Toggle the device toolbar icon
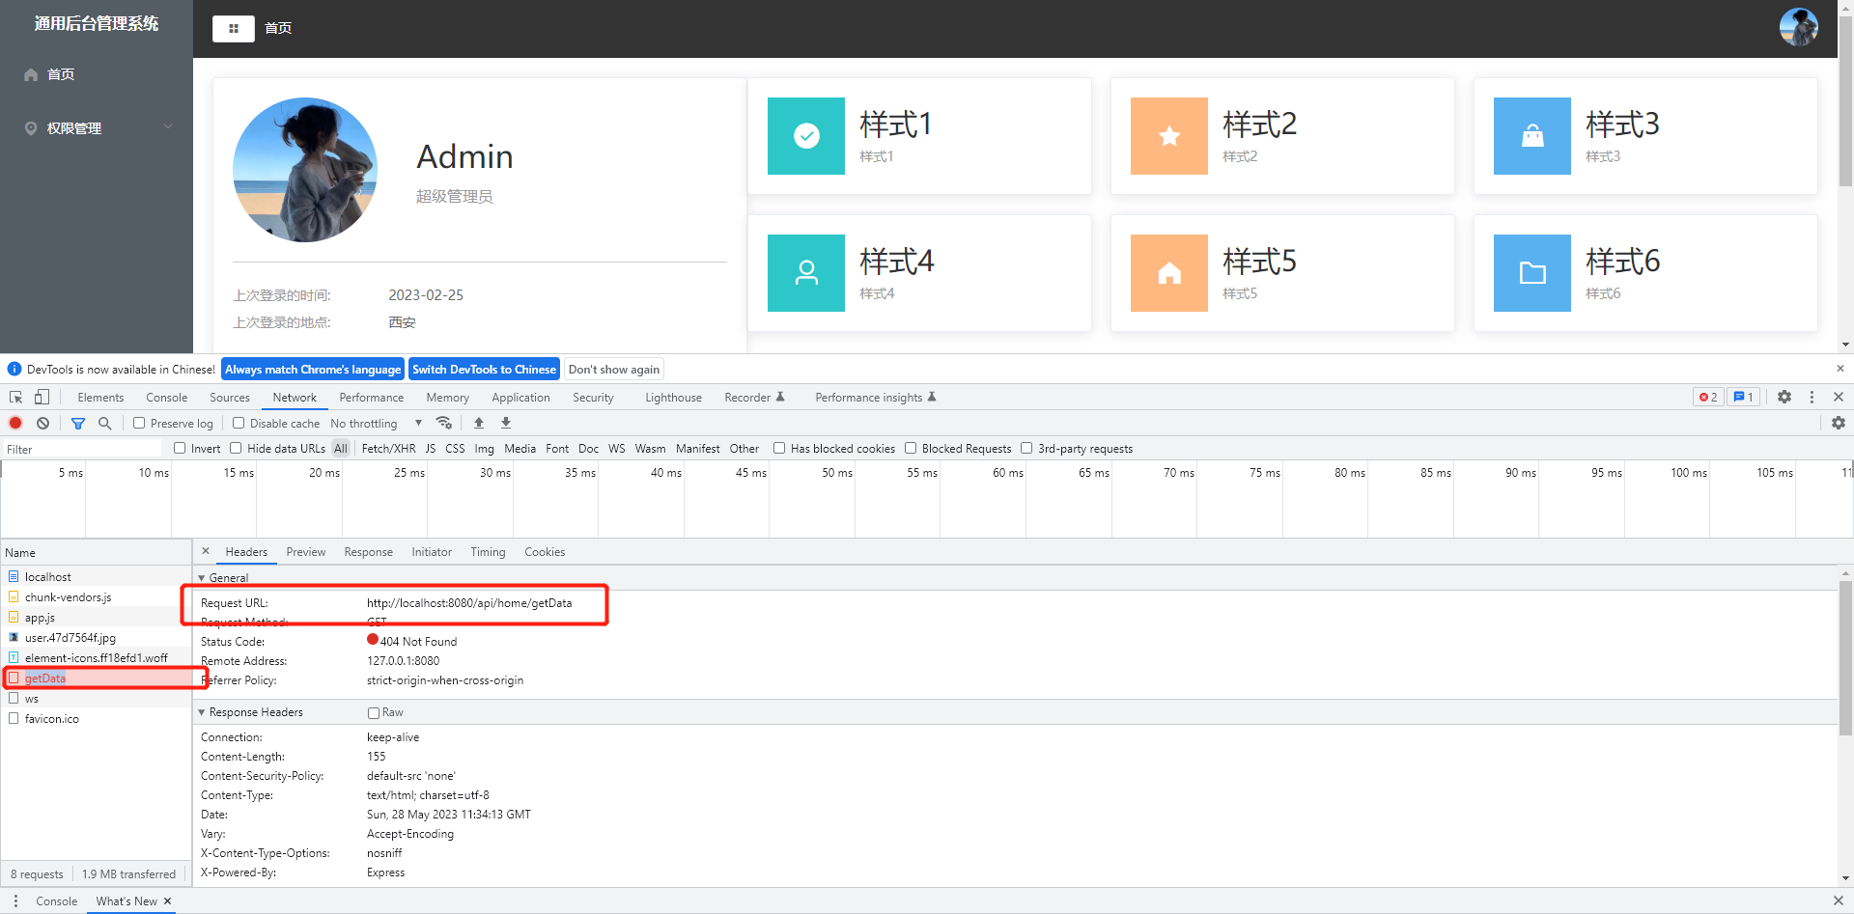 [x=42, y=398]
